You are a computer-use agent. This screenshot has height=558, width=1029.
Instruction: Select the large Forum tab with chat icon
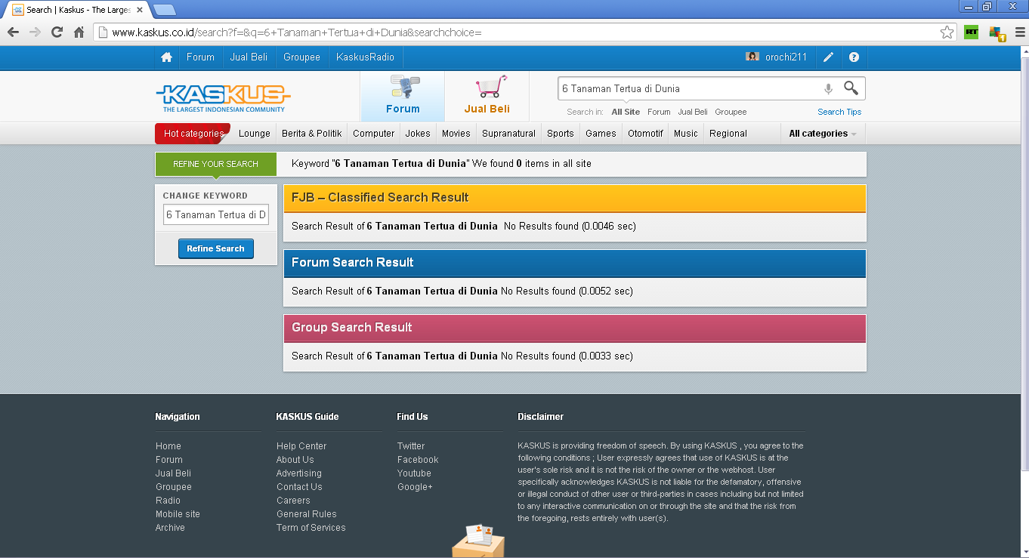point(403,96)
